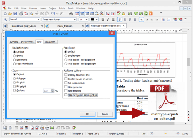Viewport: 193px width, 138px height.
Task: Close the PDF Export dialog
Action: pos(112,33)
